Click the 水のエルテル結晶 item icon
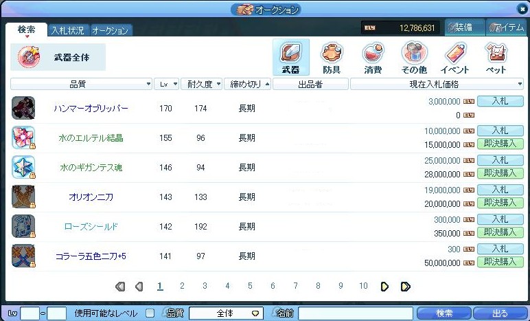The height and width of the screenshot is (321, 530). (23, 137)
